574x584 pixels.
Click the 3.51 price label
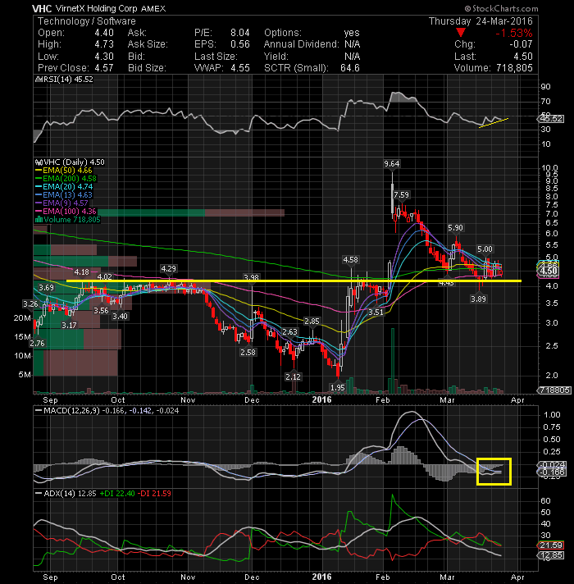[x=376, y=313]
